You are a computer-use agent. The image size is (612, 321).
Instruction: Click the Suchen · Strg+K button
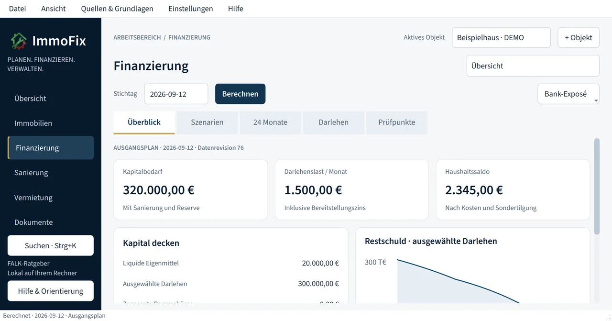(x=51, y=245)
